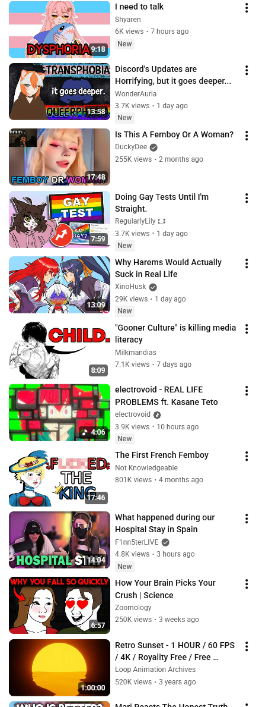The height and width of the screenshot is (707, 259).
Task: Open three-dot menu for Retro Sunset video
Action: [247, 646]
